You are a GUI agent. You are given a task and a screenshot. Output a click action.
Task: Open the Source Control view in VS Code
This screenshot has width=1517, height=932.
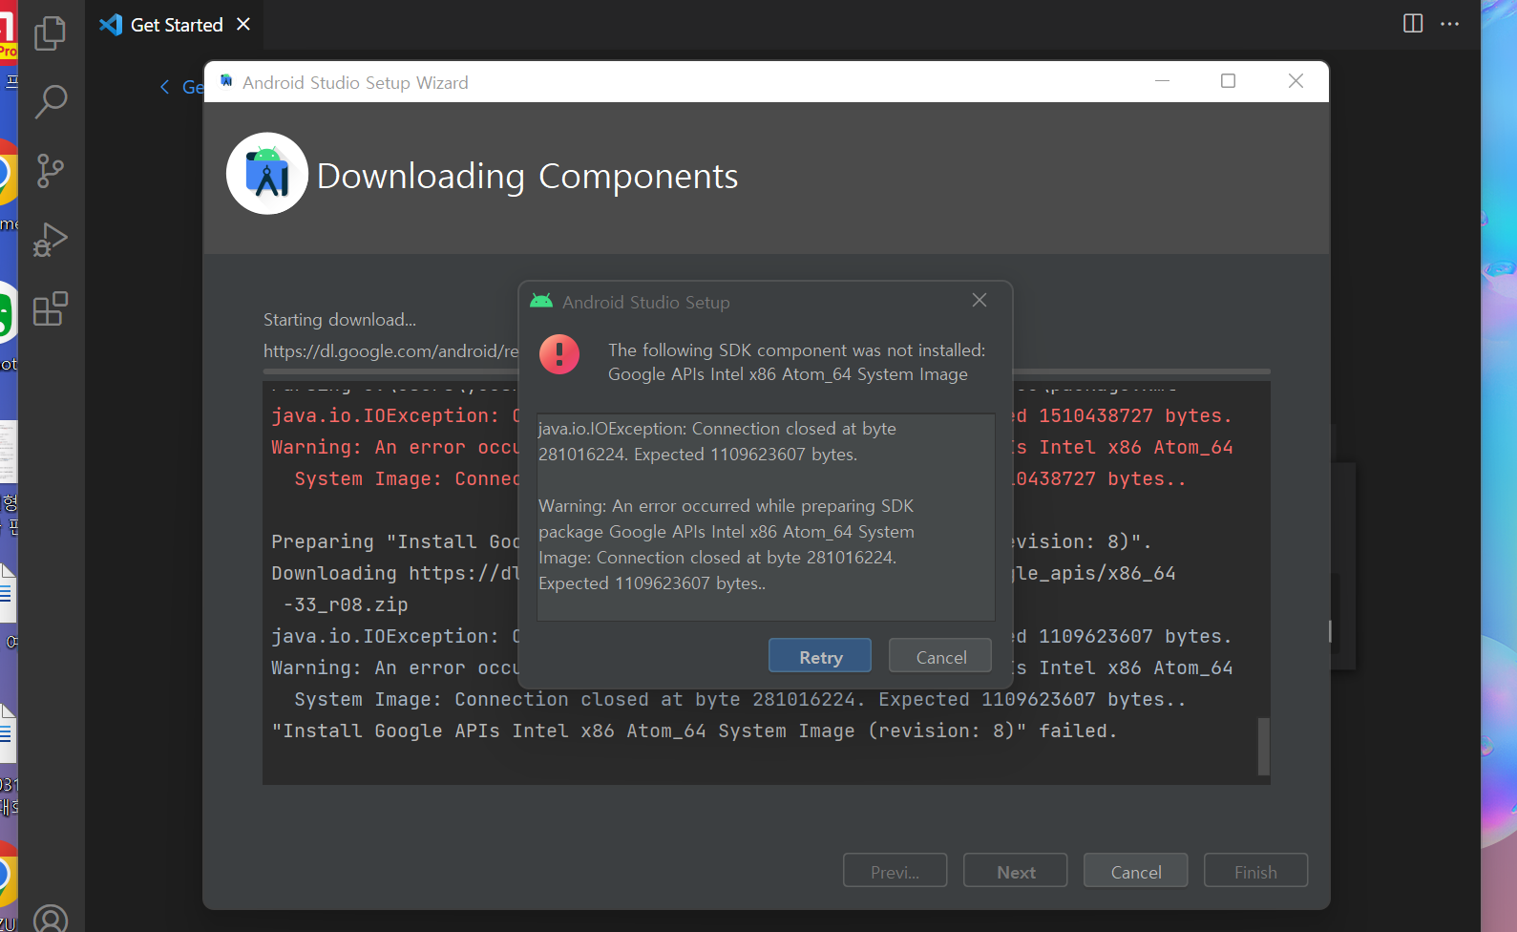pos(51,171)
